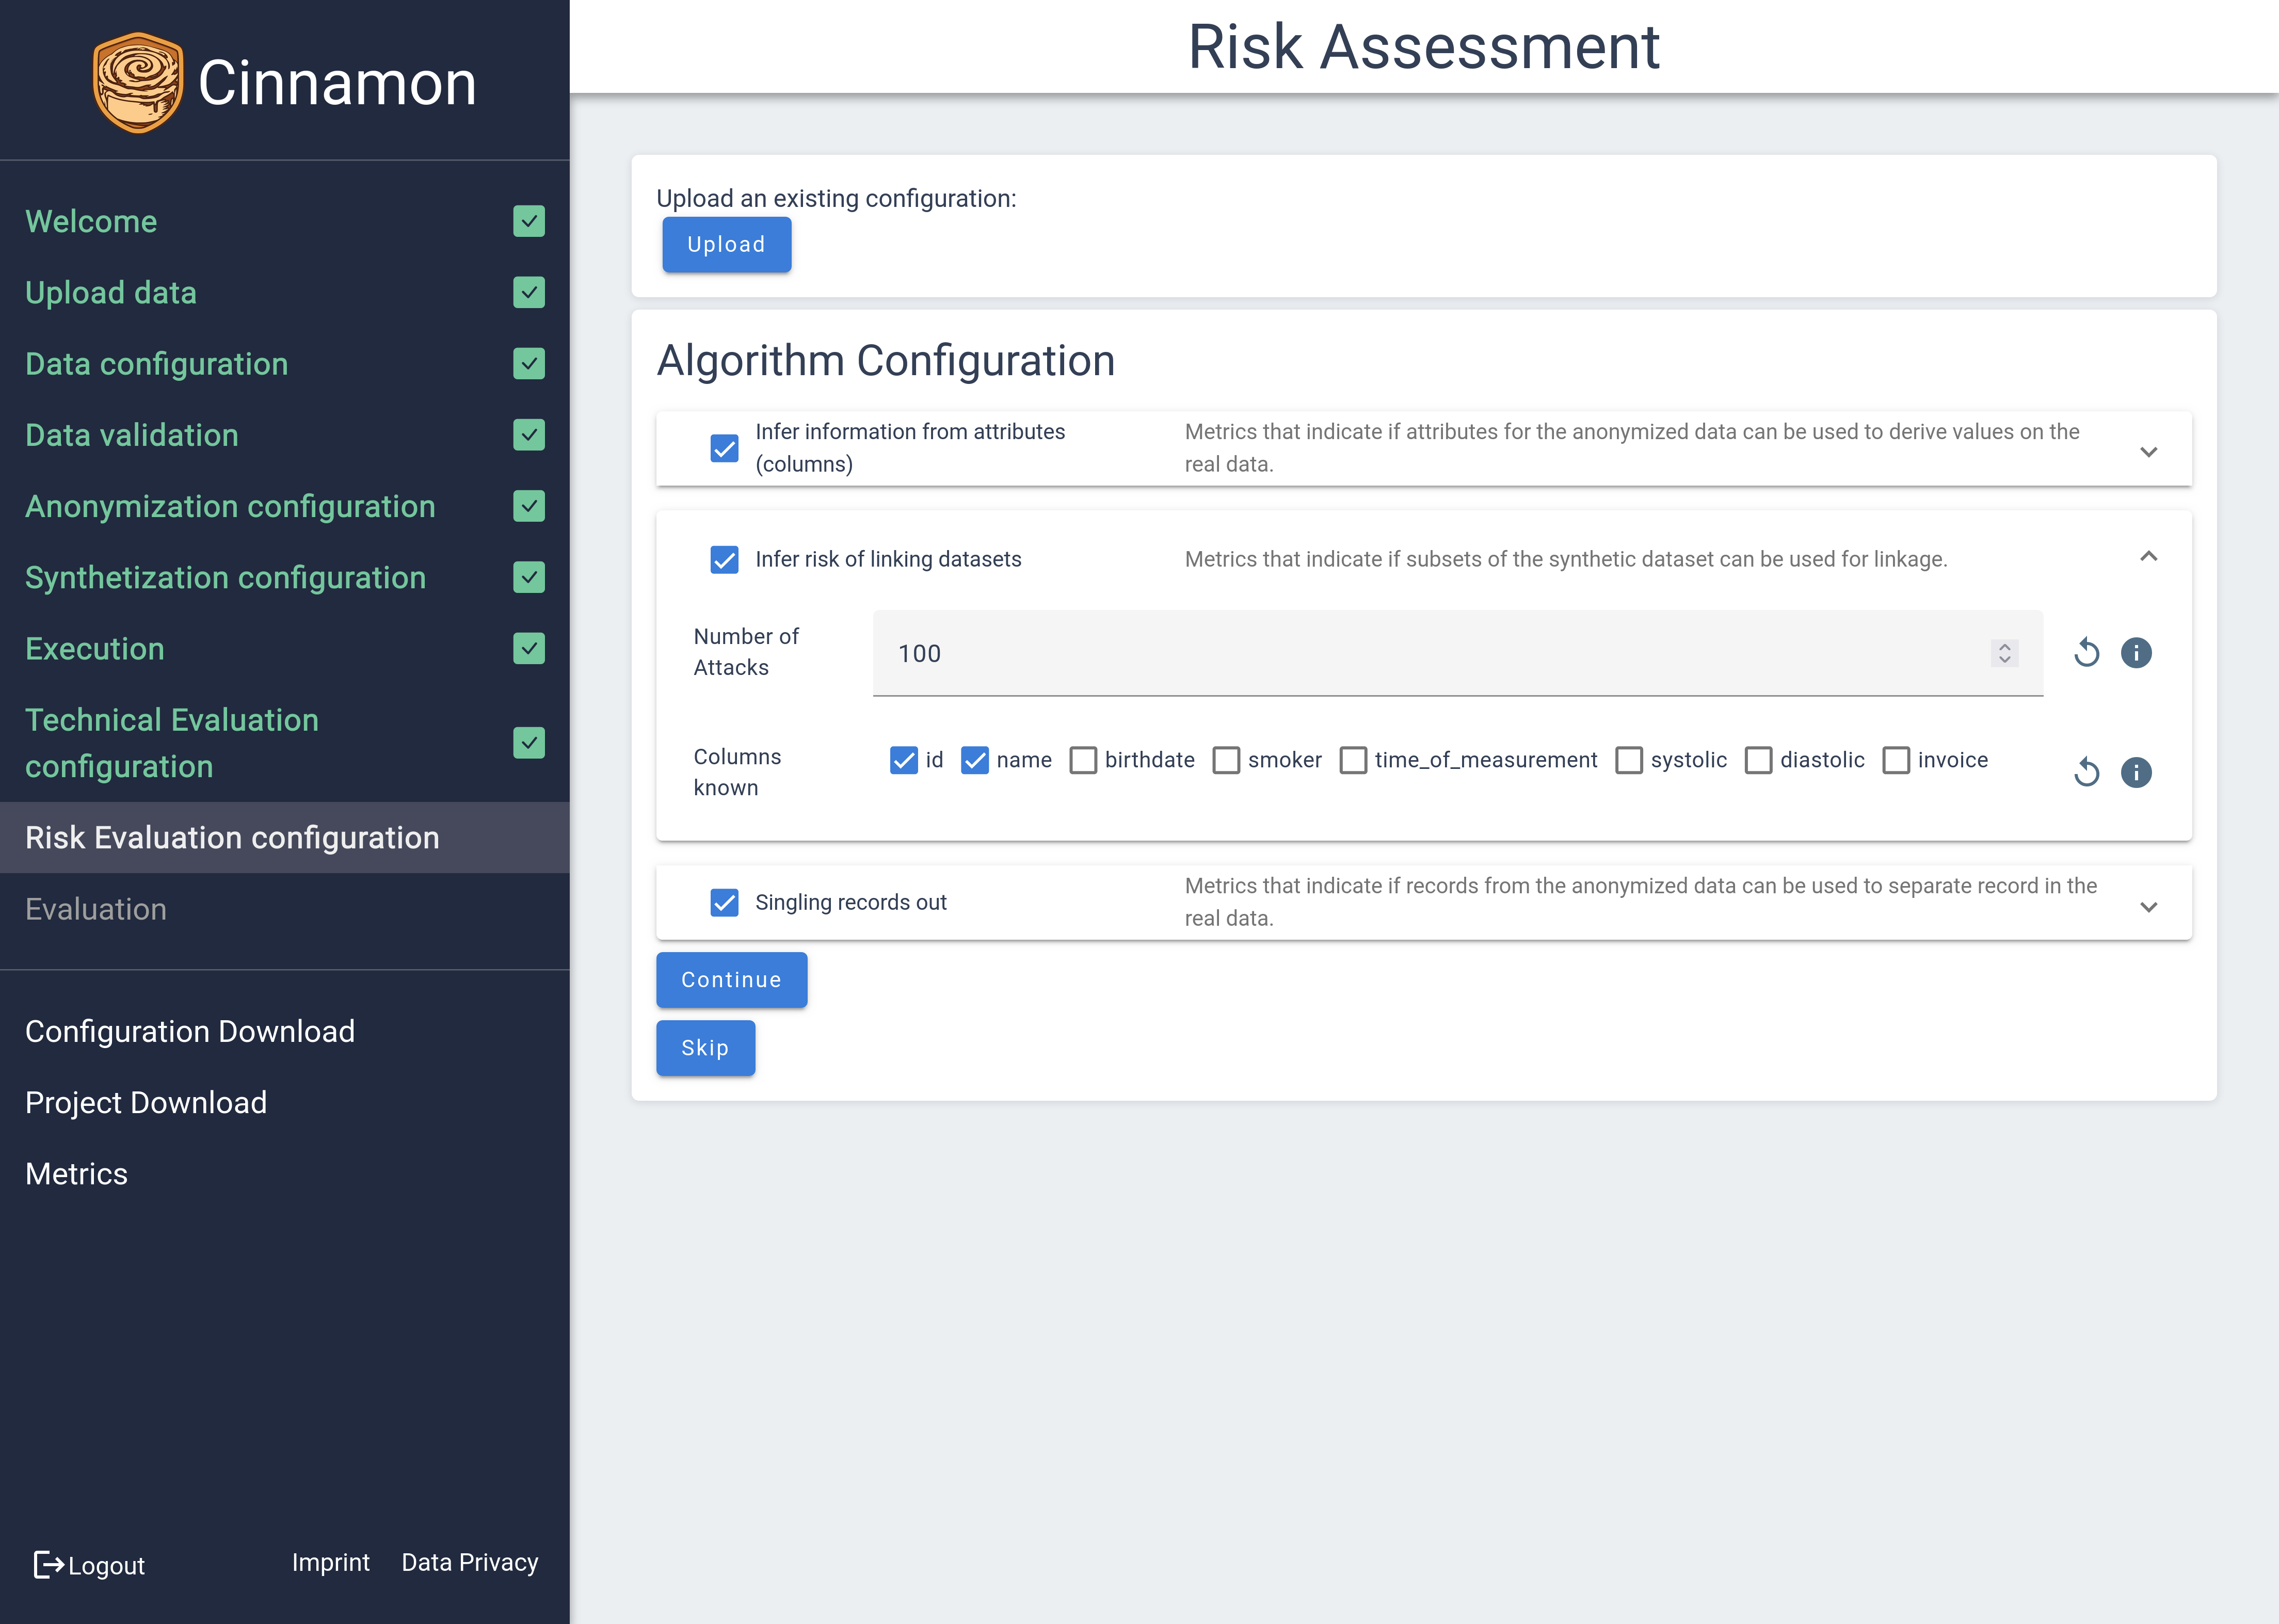This screenshot has height=1624, width=2279.
Task: Click the Data validation checkmark icon
Action: point(529,435)
